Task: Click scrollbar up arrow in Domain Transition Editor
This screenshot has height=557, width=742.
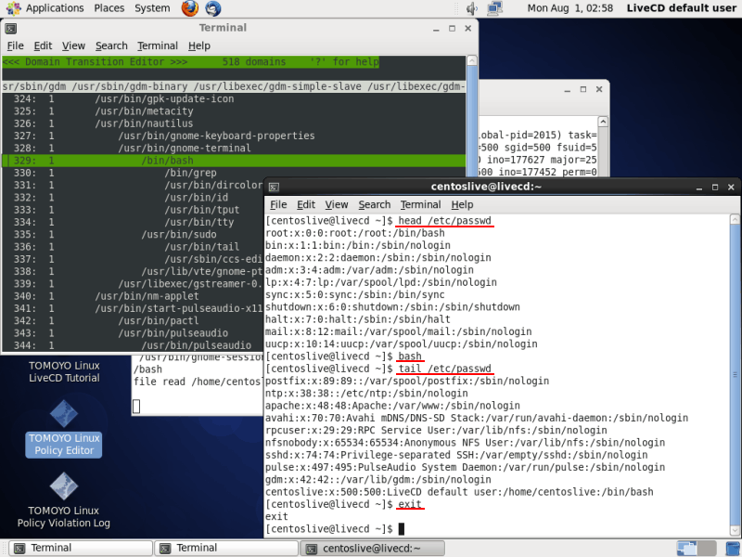Action: (x=471, y=60)
